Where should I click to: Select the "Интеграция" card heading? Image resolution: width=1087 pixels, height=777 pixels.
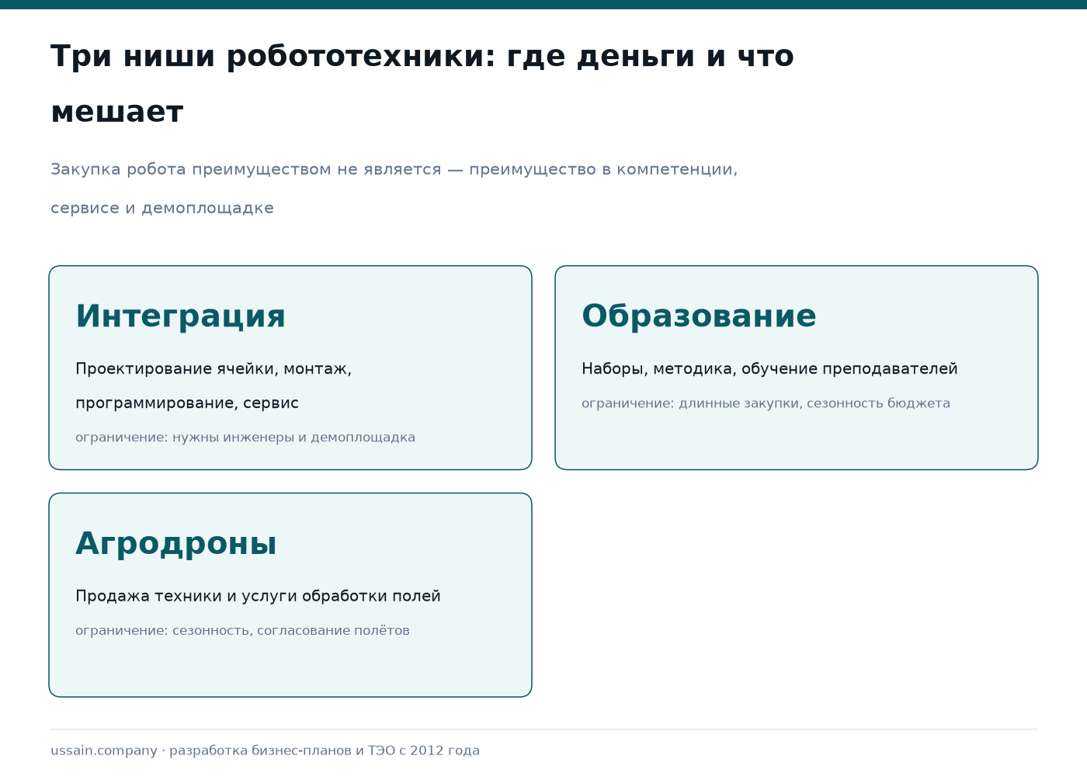click(180, 317)
